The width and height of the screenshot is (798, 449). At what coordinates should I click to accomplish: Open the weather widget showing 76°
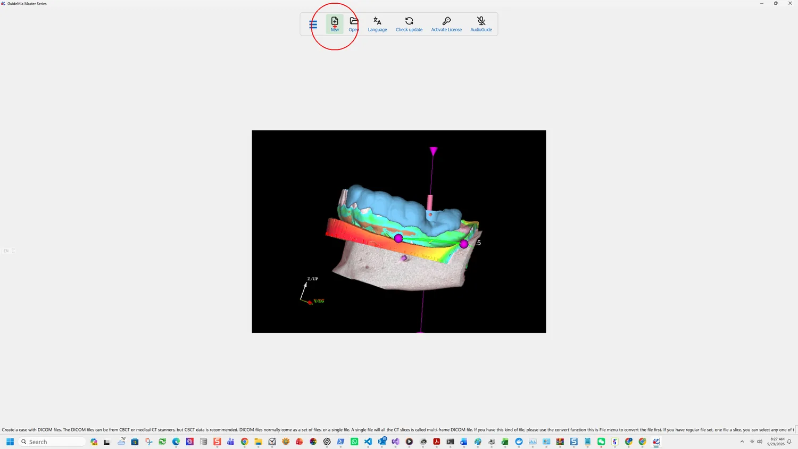click(122, 442)
